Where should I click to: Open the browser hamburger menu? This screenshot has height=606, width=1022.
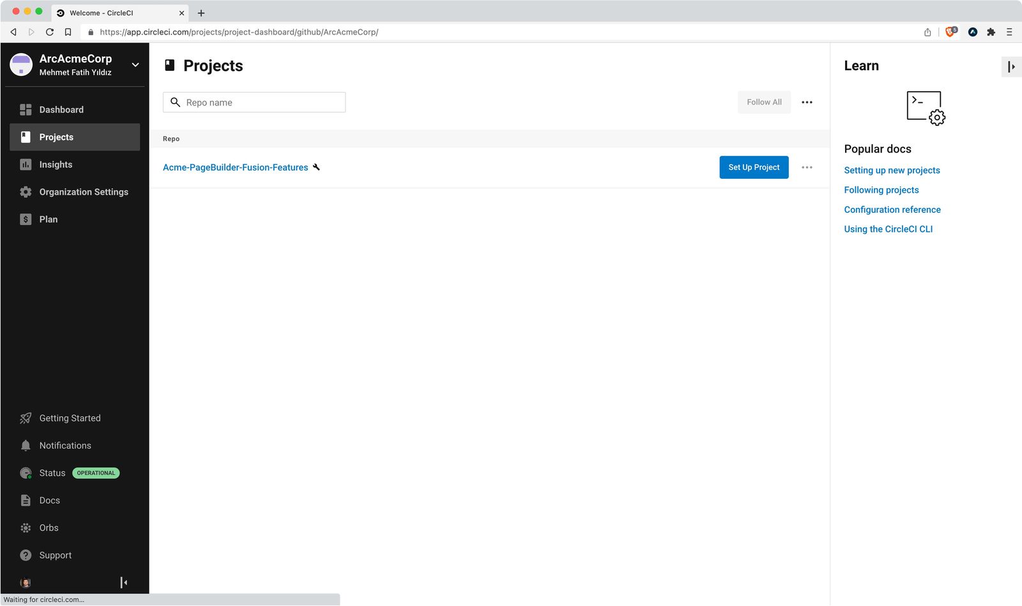tap(1009, 32)
